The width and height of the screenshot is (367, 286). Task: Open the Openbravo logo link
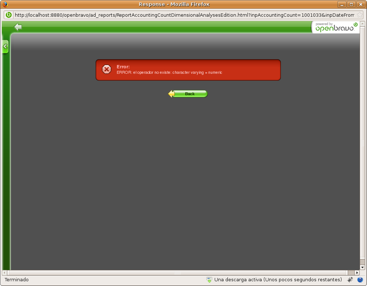coord(336,28)
